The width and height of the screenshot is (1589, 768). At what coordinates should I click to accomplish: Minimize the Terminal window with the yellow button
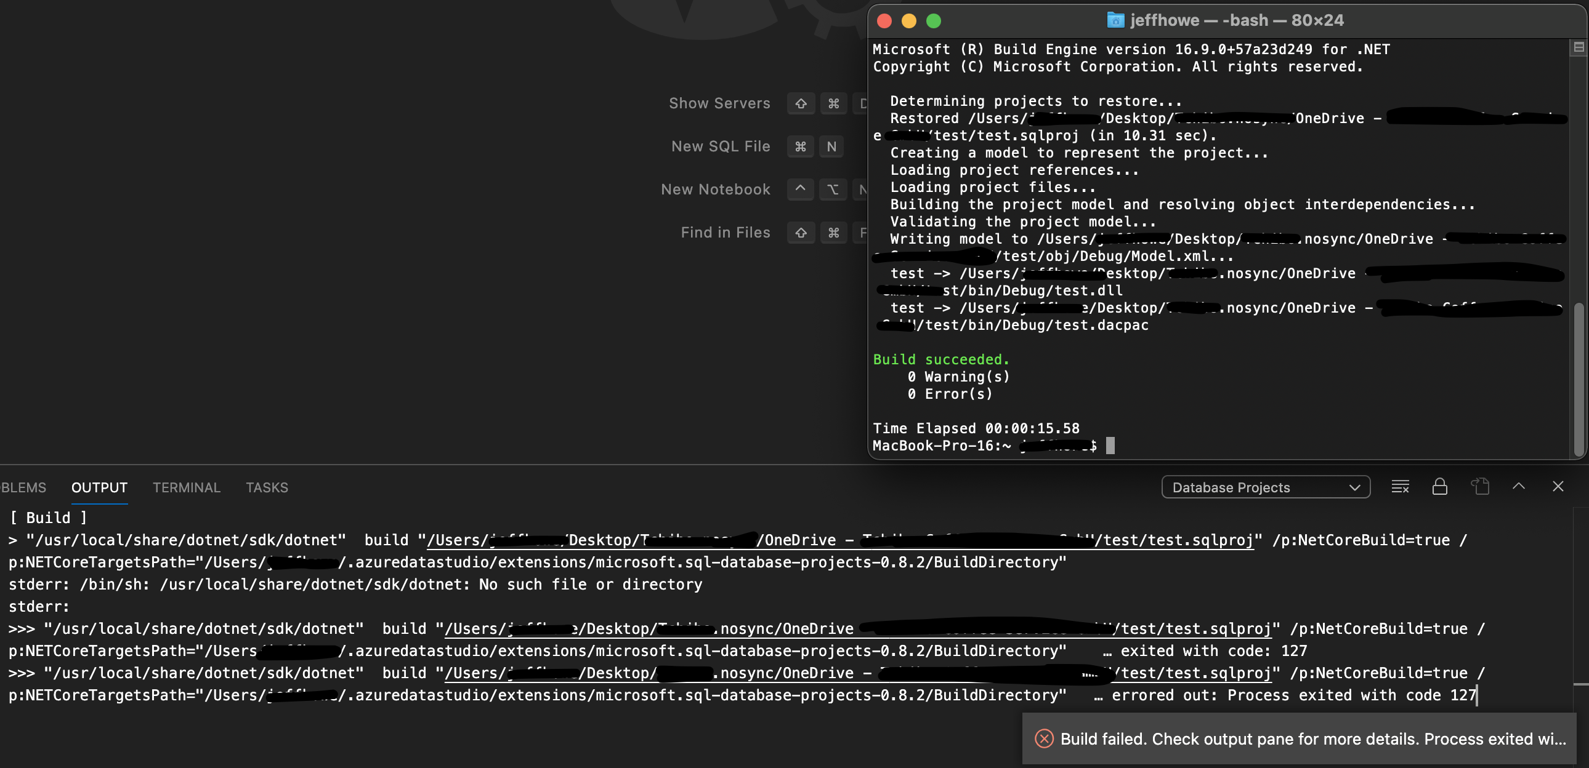coord(908,21)
